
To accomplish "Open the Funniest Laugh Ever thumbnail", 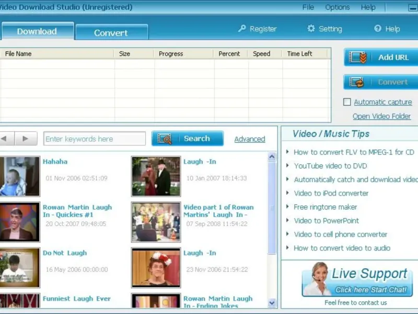I will pyautogui.click(x=19, y=300).
